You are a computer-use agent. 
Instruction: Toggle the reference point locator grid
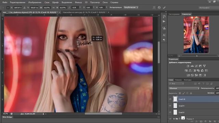tap(8, 8)
